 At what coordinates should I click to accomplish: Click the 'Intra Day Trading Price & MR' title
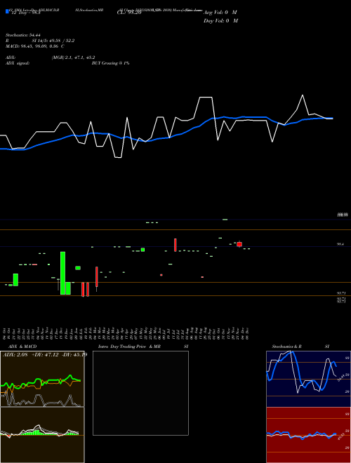[x=129, y=347]
